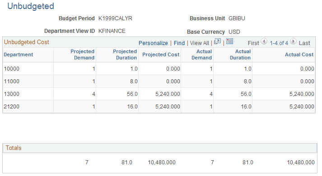The image size is (322, 176).
Task: Show previous rows arrow icon
Action: (x=264, y=41)
